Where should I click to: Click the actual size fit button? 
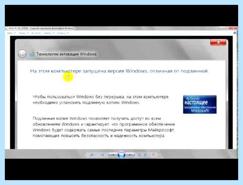point(103,155)
